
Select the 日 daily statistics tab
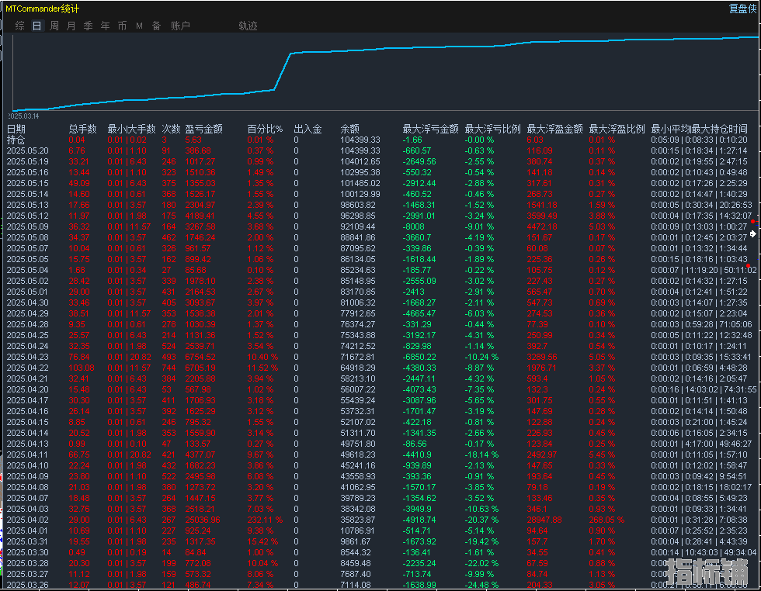tap(37, 26)
